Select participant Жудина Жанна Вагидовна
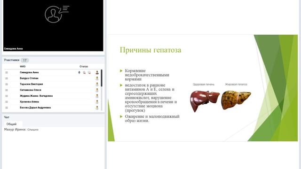Screen dimensions: 301x169 point(36,96)
